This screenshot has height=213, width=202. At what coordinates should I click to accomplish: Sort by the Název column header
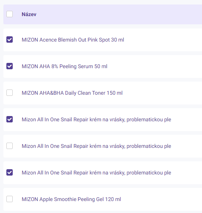click(29, 14)
